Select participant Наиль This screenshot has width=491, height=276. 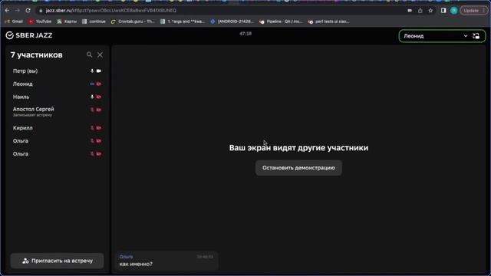tap(58, 97)
